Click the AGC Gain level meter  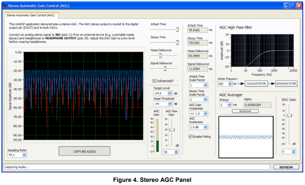(x=157, y=135)
